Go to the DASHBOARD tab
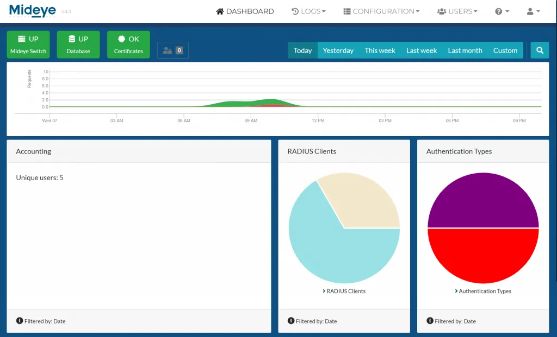Screen dimensions: 557x337 click(x=245, y=11)
